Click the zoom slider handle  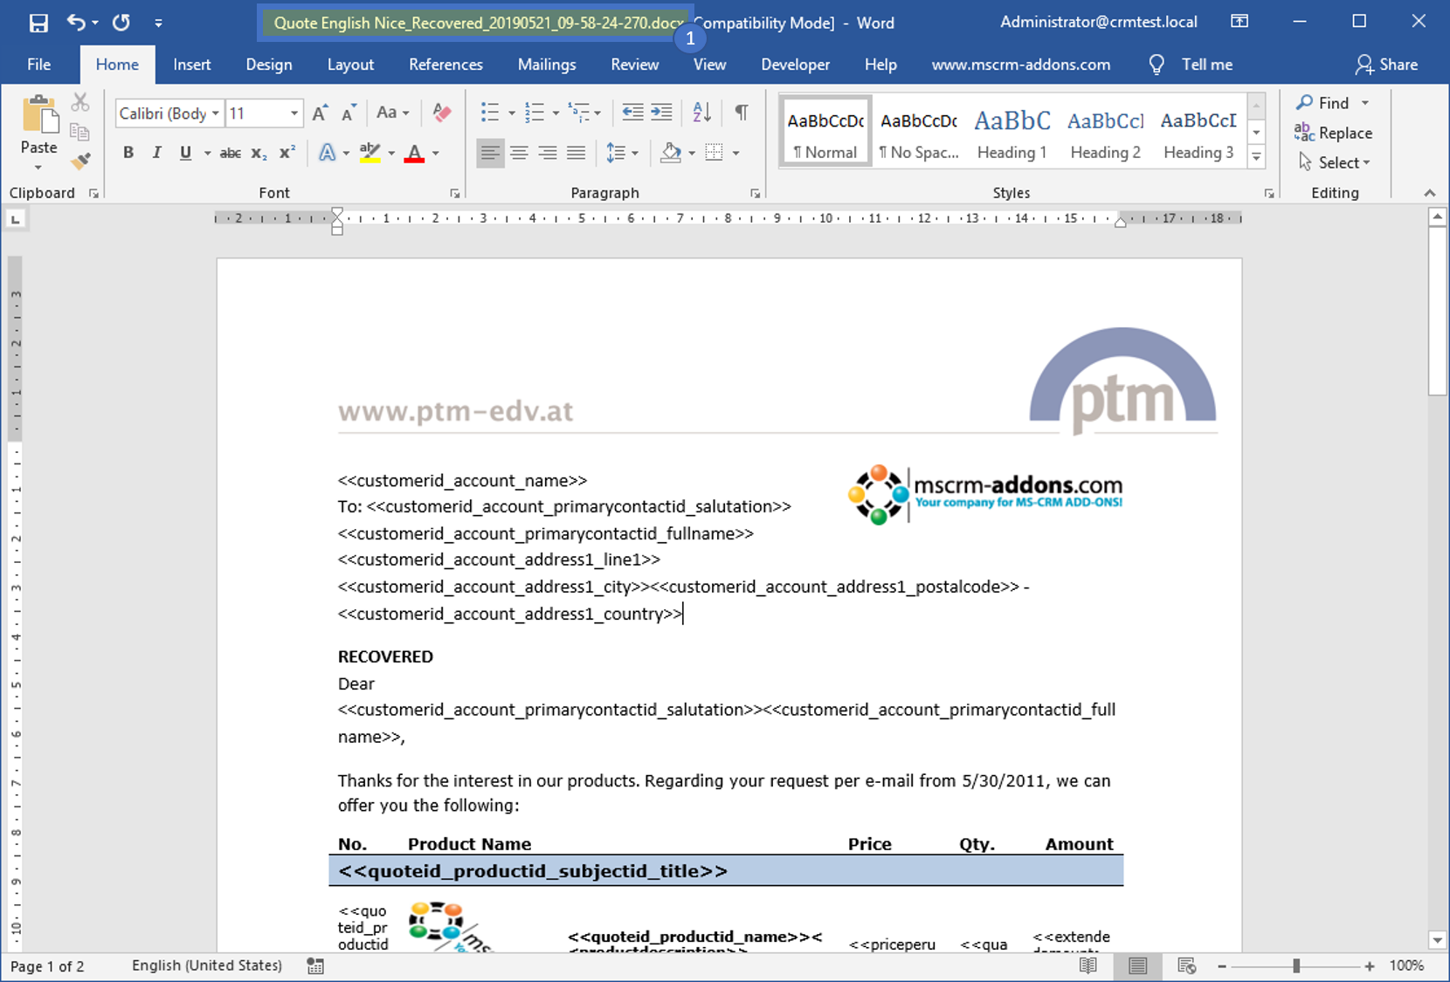pyautogui.click(x=1296, y=965)
